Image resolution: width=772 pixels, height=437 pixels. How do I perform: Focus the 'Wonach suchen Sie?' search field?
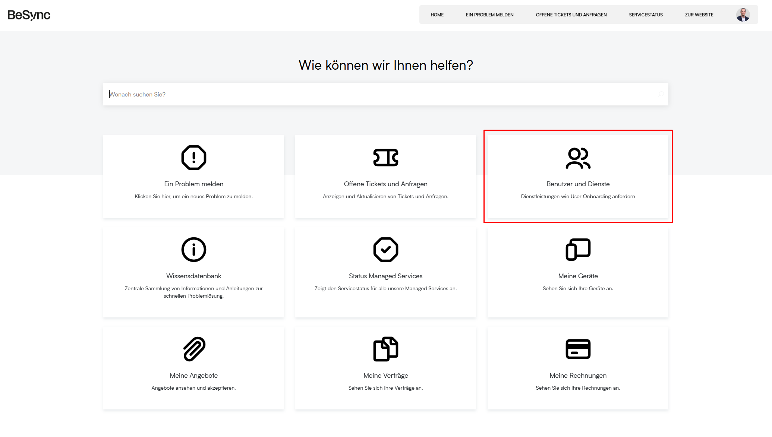point(373,94)
